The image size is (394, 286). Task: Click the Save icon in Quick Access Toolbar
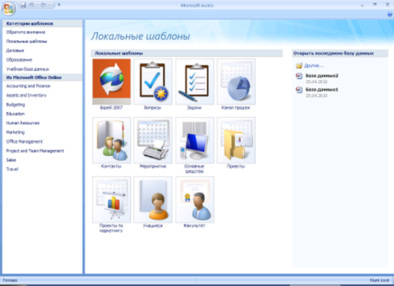[x=23, y=5]
